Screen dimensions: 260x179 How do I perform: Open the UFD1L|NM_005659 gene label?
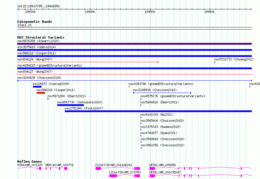tap(162, 165)
